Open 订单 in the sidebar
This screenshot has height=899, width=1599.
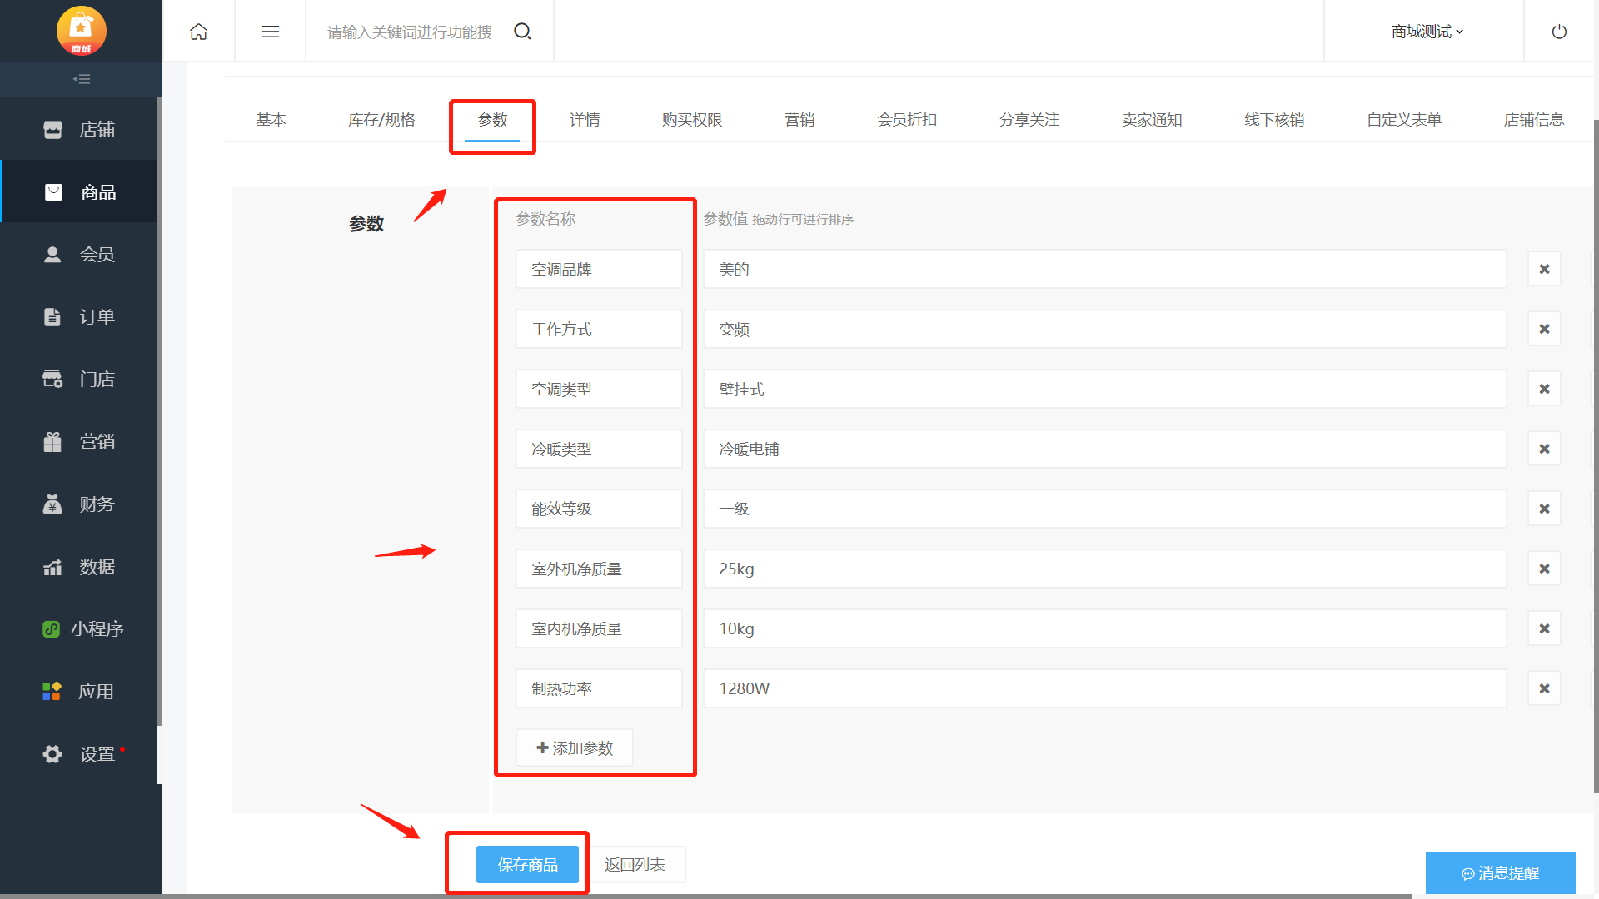(x=79, y=317)
